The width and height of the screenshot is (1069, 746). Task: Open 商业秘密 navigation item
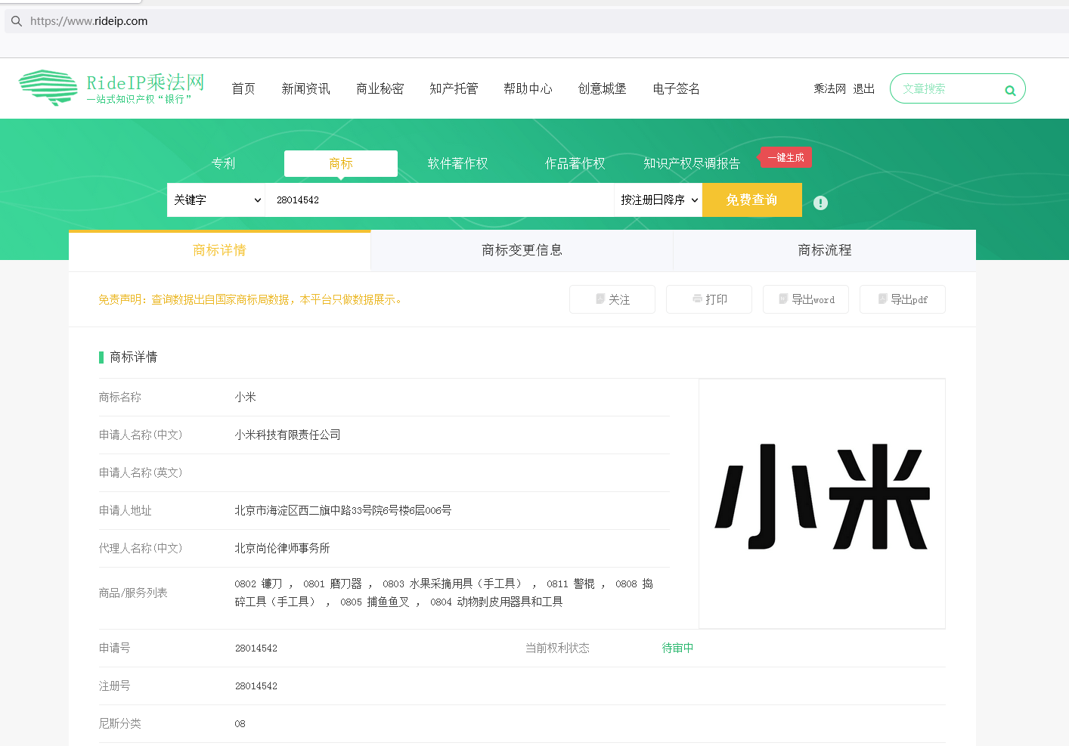coord(380,88)
